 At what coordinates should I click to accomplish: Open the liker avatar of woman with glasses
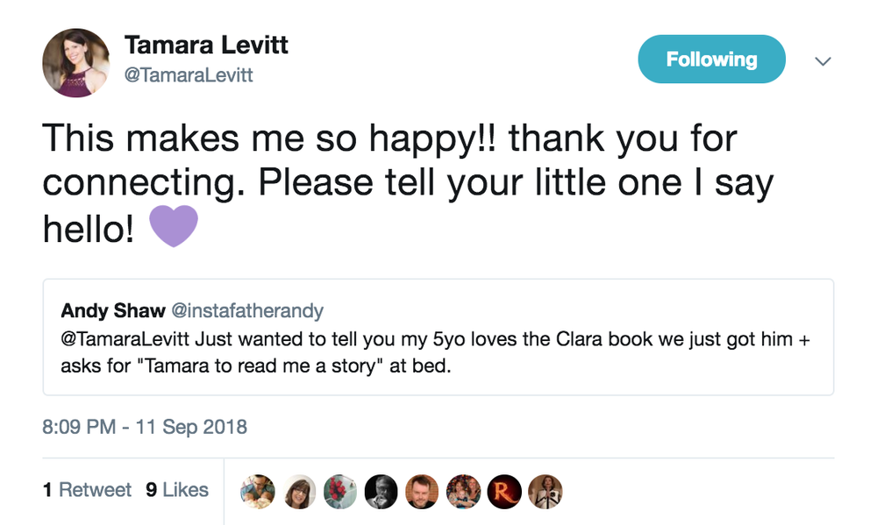(299, 492)
